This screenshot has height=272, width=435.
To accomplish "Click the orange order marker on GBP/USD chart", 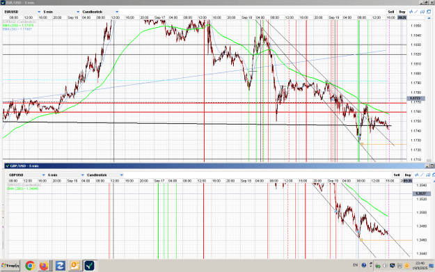I will 361,240.
